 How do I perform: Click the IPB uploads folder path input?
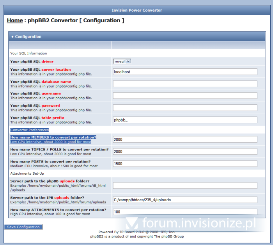coord(185,200)
